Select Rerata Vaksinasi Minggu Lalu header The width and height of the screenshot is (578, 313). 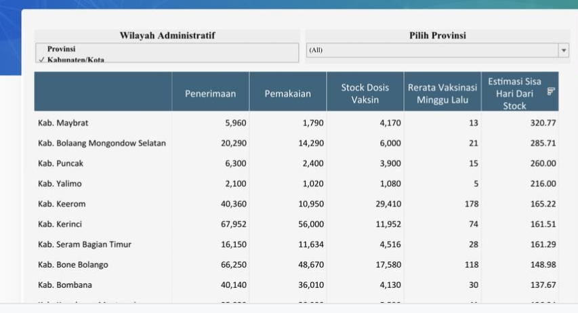tap(442, 93)
